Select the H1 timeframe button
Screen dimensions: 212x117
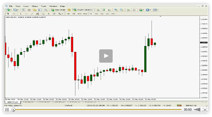[91, 14]
